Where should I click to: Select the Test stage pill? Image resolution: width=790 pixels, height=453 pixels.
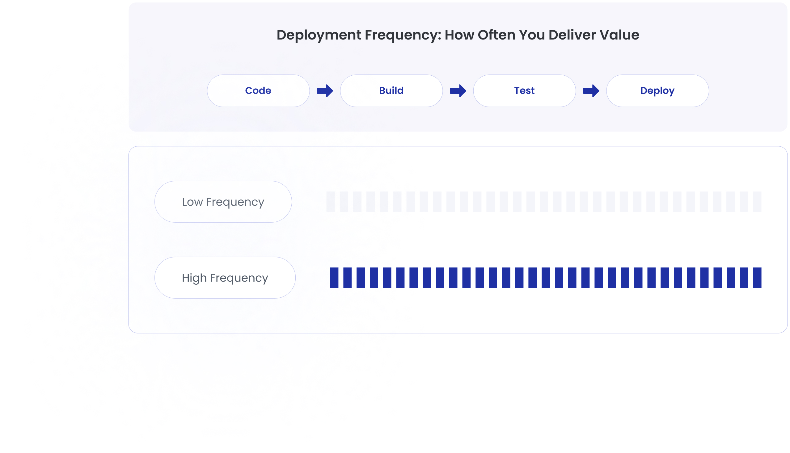pos(524,90)
